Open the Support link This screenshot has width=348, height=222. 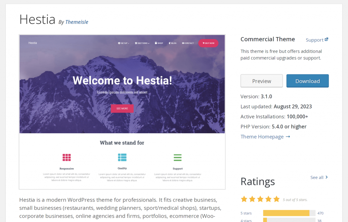coord(314,40)
